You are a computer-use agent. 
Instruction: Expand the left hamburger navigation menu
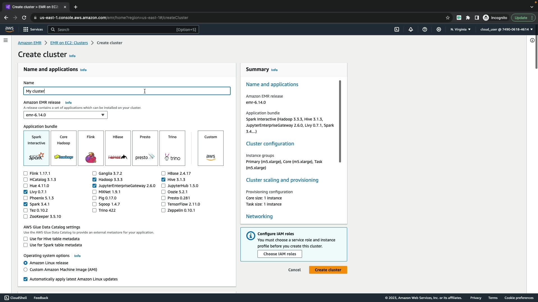click(x=6, y=40)
